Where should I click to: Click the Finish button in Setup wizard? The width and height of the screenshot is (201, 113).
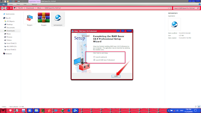116,76
